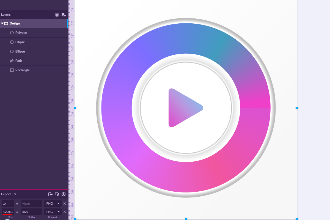Viewport: 330px width, 220px height.
Task: Click the square icon beside the Rectangle layer
Action: 12,70
